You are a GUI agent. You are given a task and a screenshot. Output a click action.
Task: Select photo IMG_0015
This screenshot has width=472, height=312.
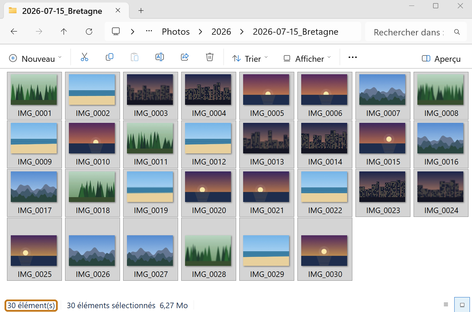click(383, 144)
